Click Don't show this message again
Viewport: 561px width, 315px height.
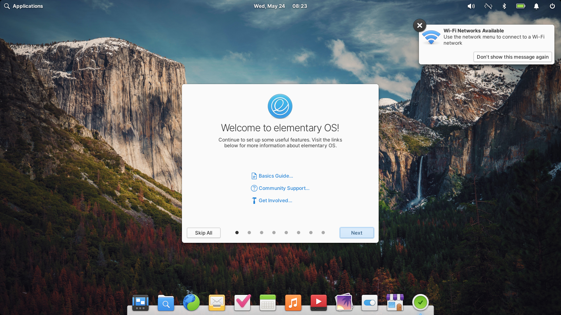coord(513,57)
